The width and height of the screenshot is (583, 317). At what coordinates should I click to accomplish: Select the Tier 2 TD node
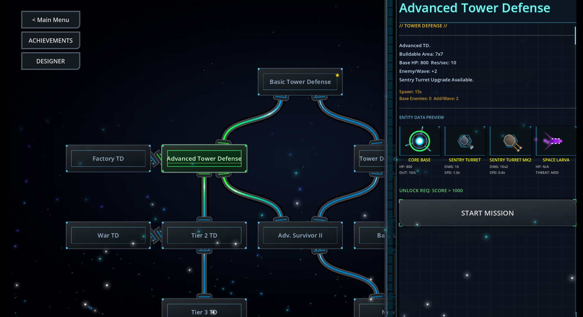click(204, 235)
